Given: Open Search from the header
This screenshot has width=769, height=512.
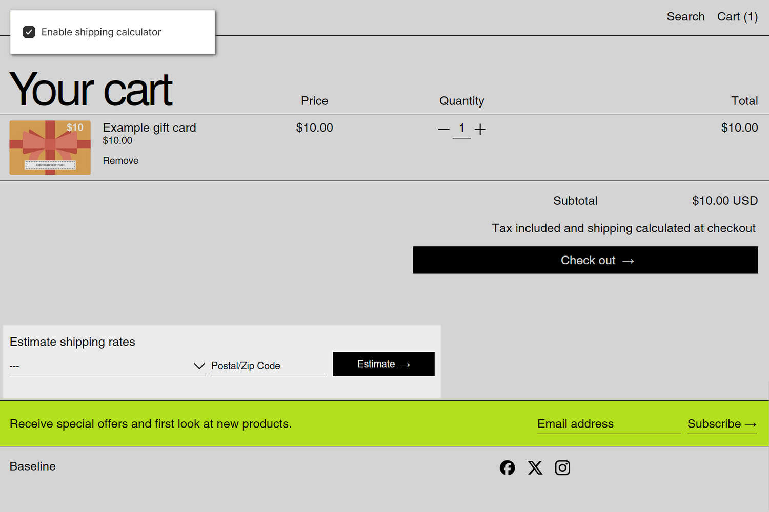Looking at the screenshot, I should point(685,16).
